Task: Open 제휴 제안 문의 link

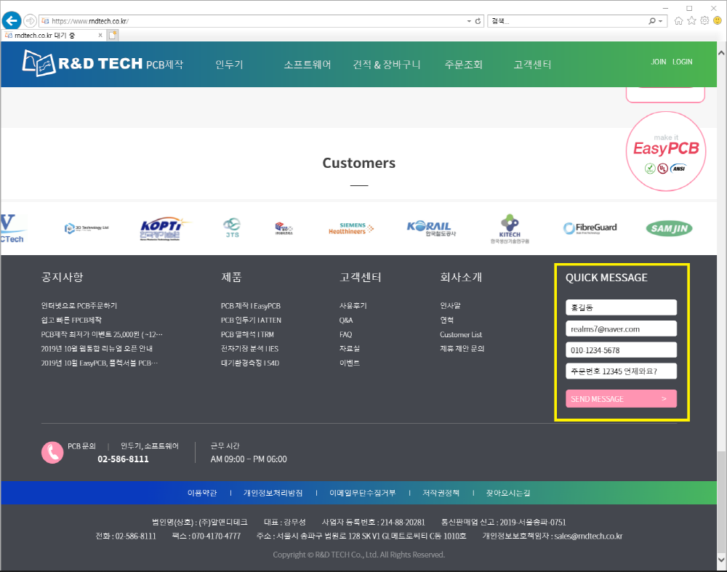Action: tap(462, 349)
